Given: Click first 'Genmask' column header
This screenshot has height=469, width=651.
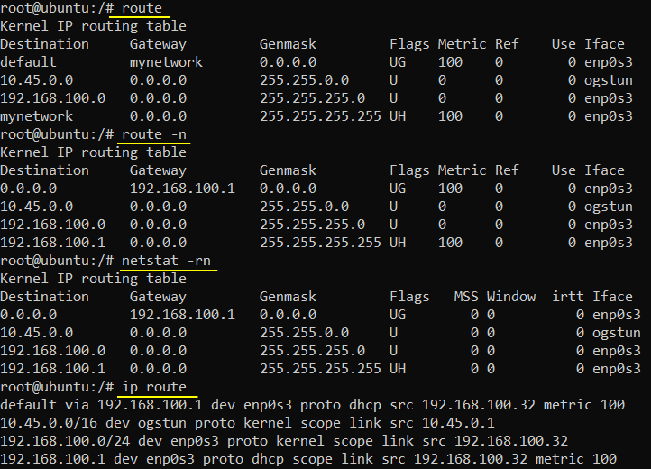Looking at the screenshot, I should point(288,44).
